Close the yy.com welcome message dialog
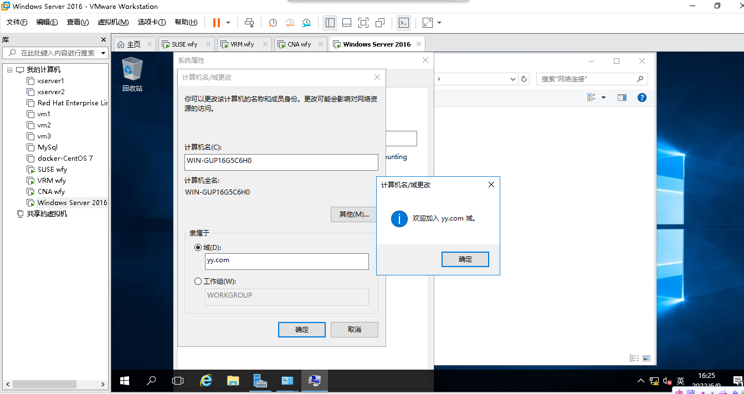Screen dimensions: 744x394 (491, 185)
